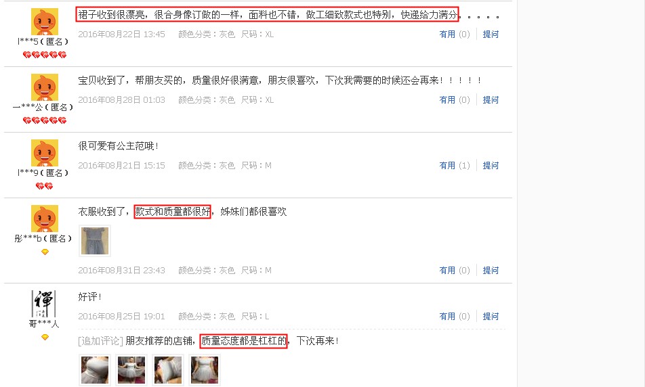
Task: Open third follow-up review photo
Action: [x=168, y=369]
